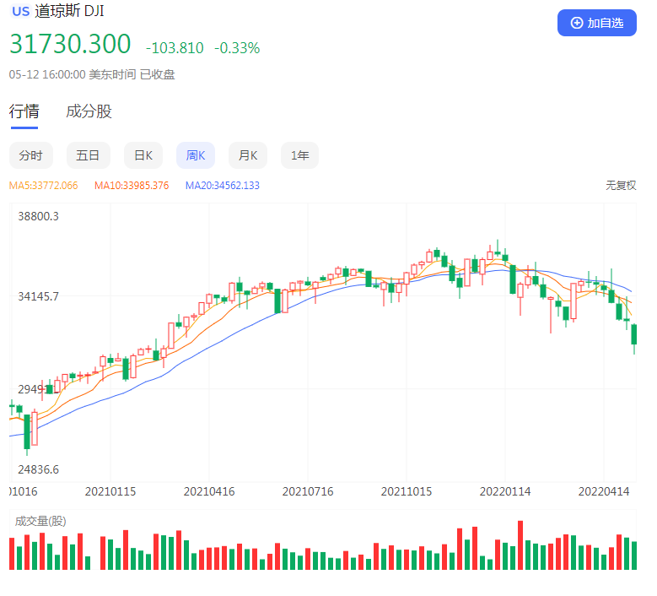Click the 34145.7 price axis label
Viewport: 657px width, 596px height.
(x=38, y=296)
